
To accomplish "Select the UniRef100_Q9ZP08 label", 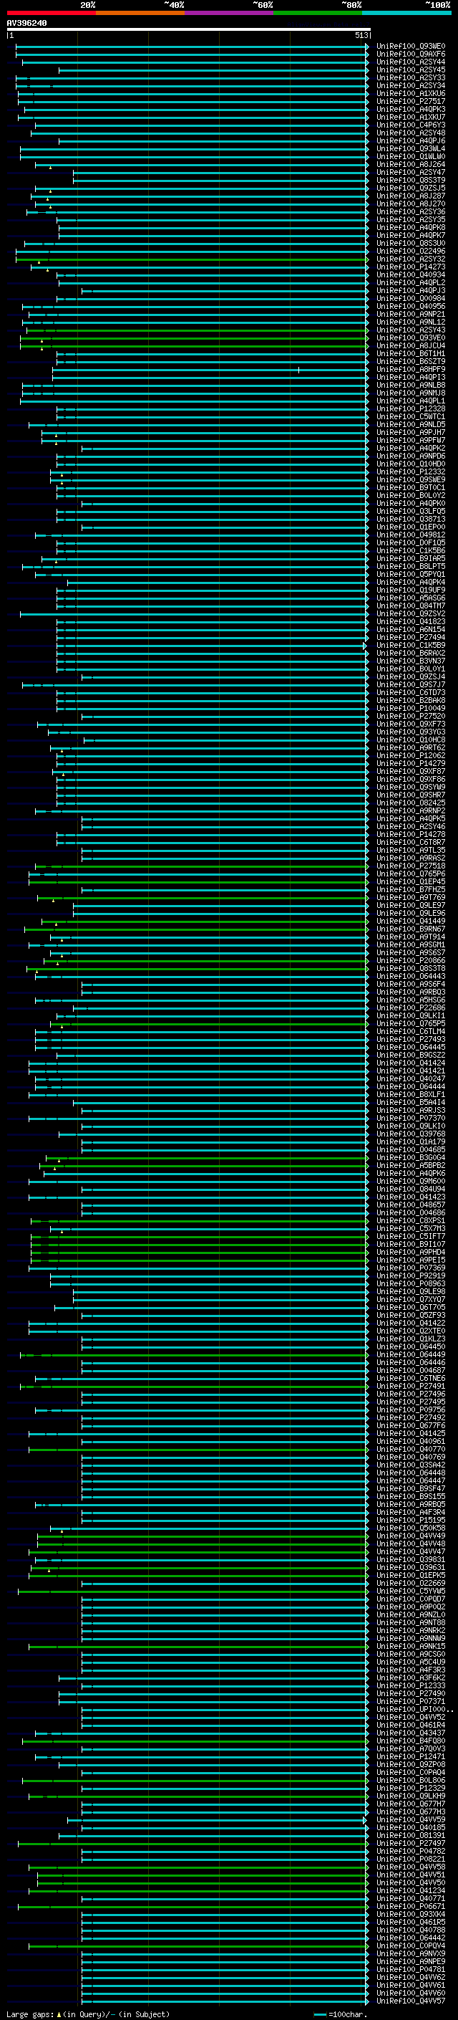I will click(x=411, y=1764).
